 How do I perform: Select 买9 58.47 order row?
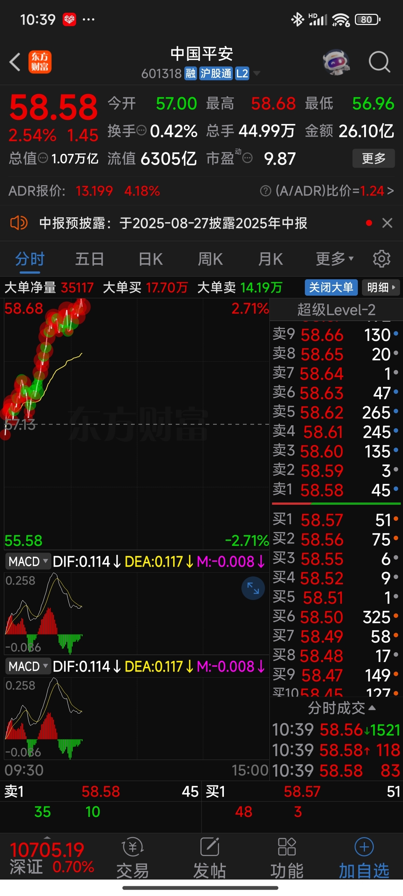click(336, 675)
